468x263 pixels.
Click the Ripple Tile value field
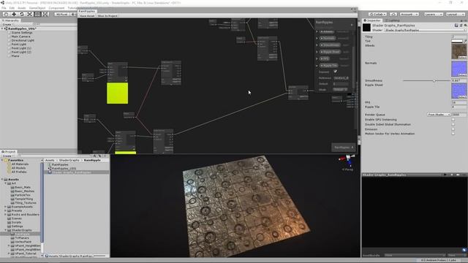tap(459, 107)
